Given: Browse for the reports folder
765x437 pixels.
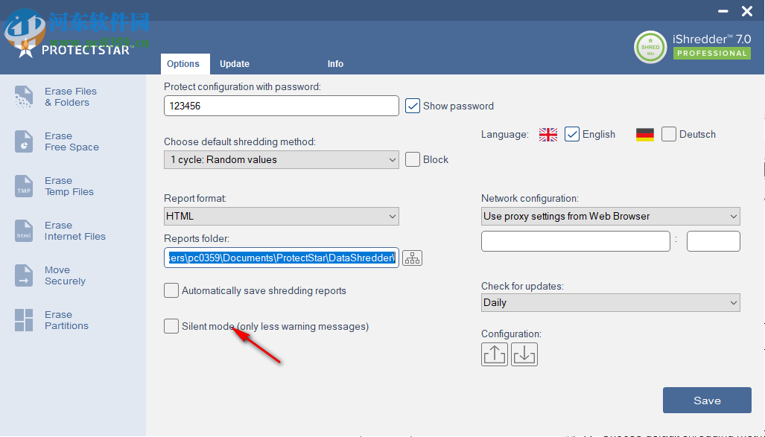Looking at the screenshot, I should [412, 258].
